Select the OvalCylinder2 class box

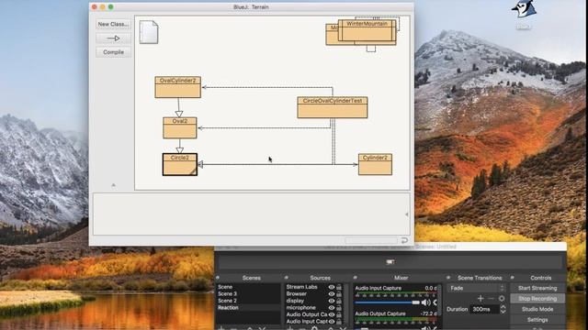[177, 87]
